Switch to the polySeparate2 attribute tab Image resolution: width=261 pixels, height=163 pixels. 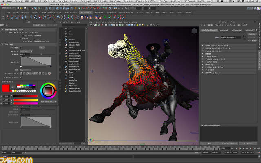click(x=237, y=30)
